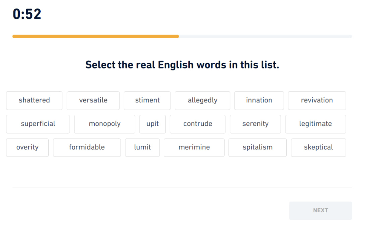
Task: Tap the 'overity' word option
Action: click(x=27, y=148)
